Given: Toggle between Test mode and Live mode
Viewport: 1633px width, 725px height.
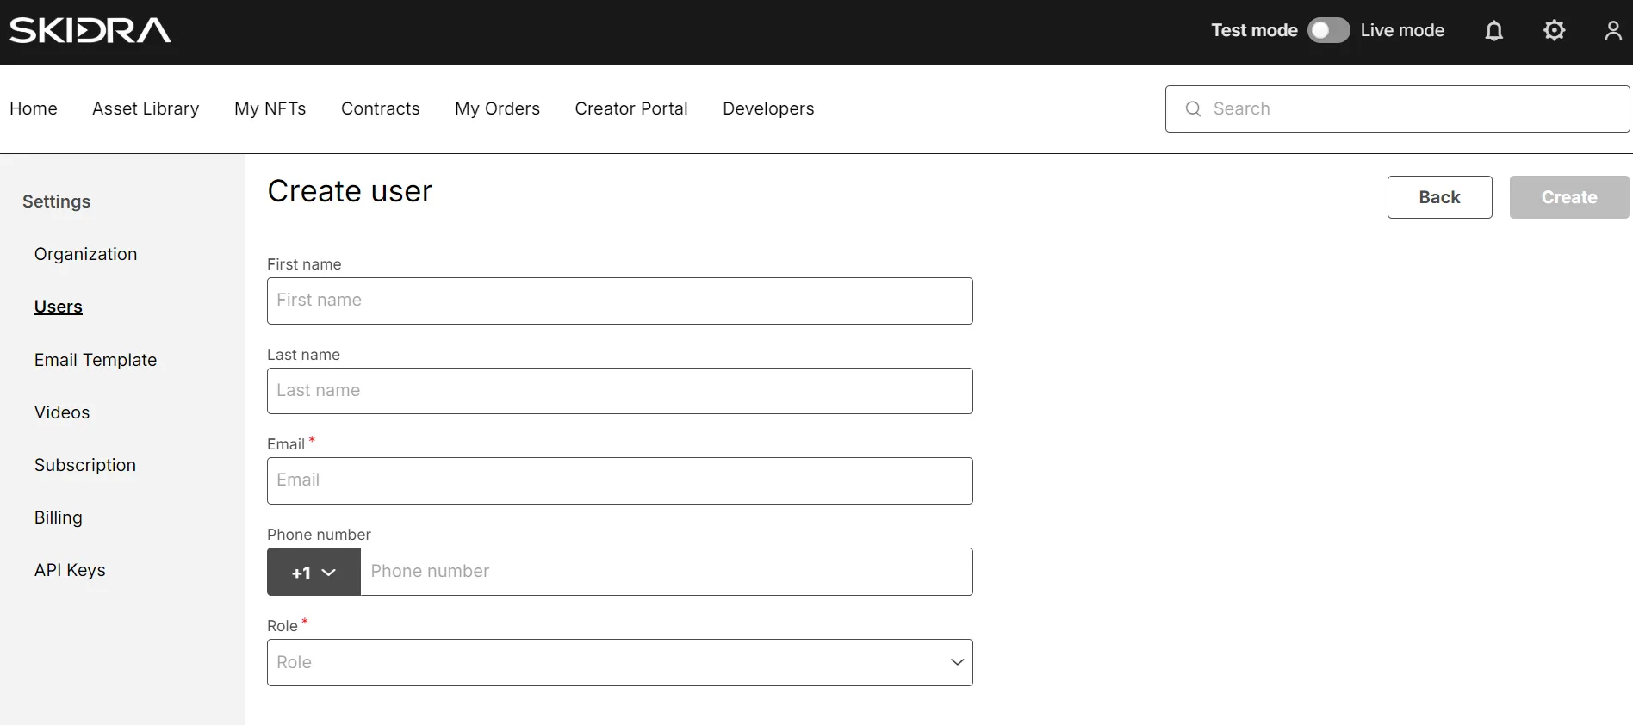Looking at the screenshot, I should 1328,30.
